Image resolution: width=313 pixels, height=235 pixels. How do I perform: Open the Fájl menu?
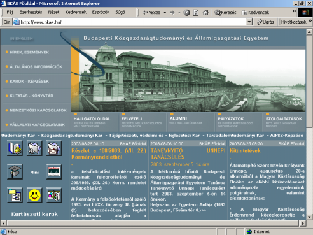tap(10, 12)
